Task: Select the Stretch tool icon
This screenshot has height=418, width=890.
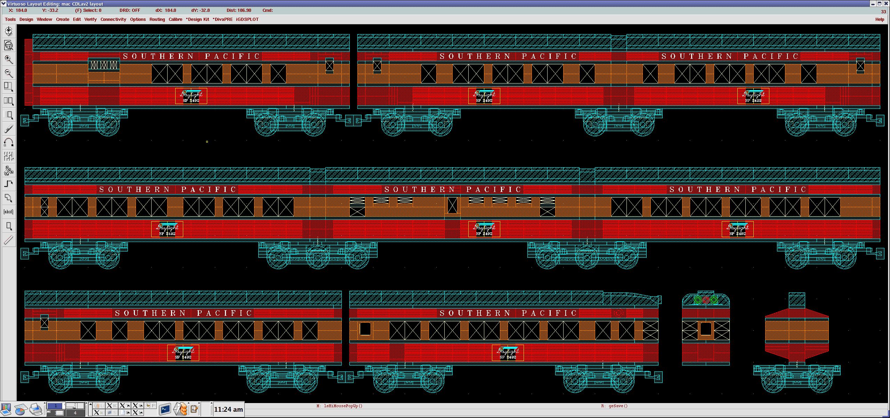Action: [9, 87]
